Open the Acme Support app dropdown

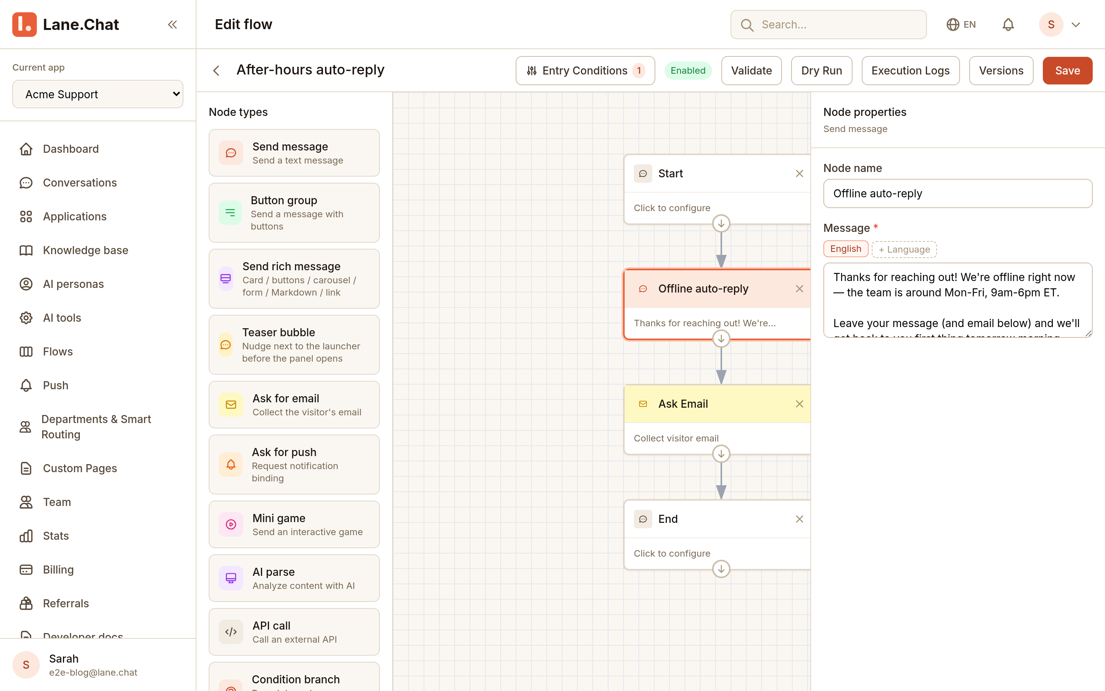pyautogui.click(x=98, y=94)
